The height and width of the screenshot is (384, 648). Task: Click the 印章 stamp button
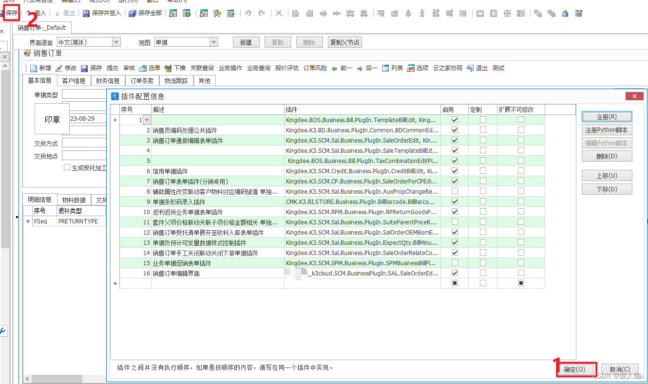coord(52,119)
